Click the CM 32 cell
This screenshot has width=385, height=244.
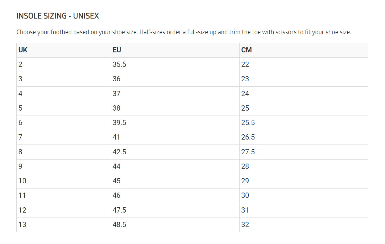click(245, 225)
